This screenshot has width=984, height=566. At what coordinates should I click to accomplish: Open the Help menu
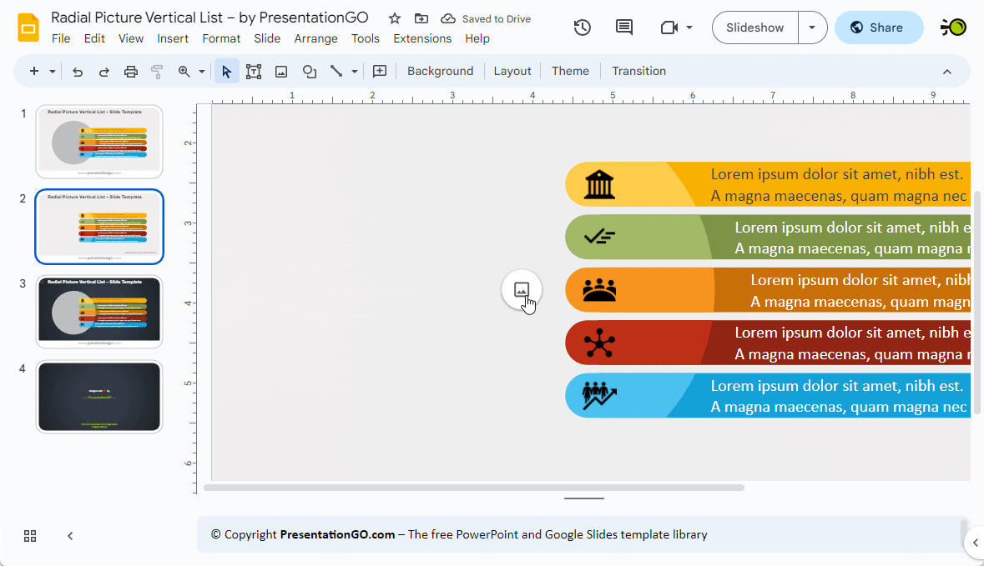[x=477, y=39]
